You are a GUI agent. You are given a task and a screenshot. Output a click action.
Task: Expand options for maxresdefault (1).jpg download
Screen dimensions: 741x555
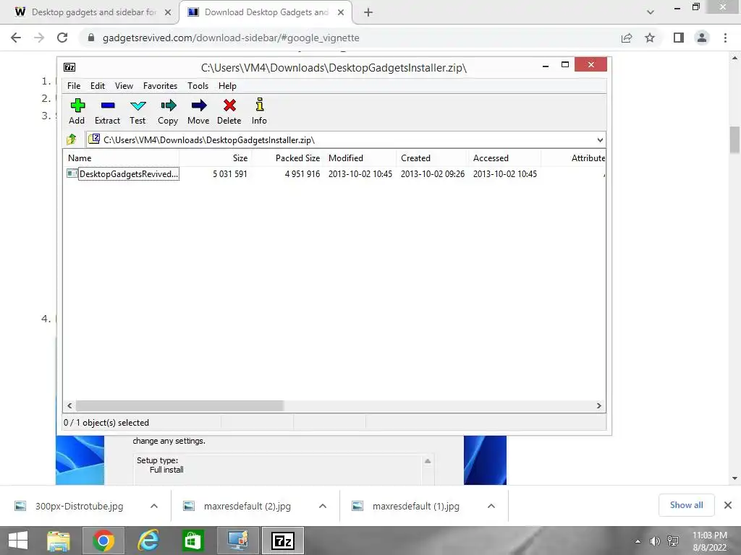coord(491,507)
